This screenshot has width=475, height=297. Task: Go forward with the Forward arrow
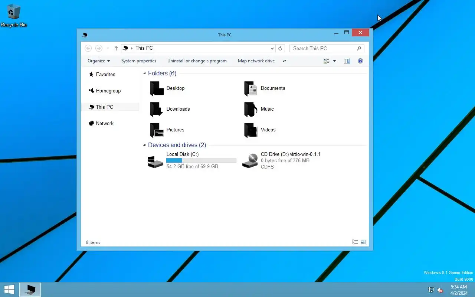[x=99, y=48]
